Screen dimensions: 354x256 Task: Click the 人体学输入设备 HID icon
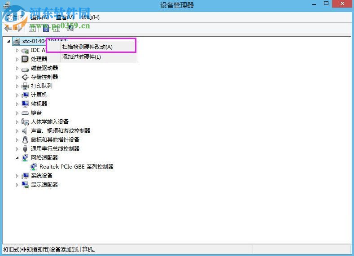click(25, 122)
